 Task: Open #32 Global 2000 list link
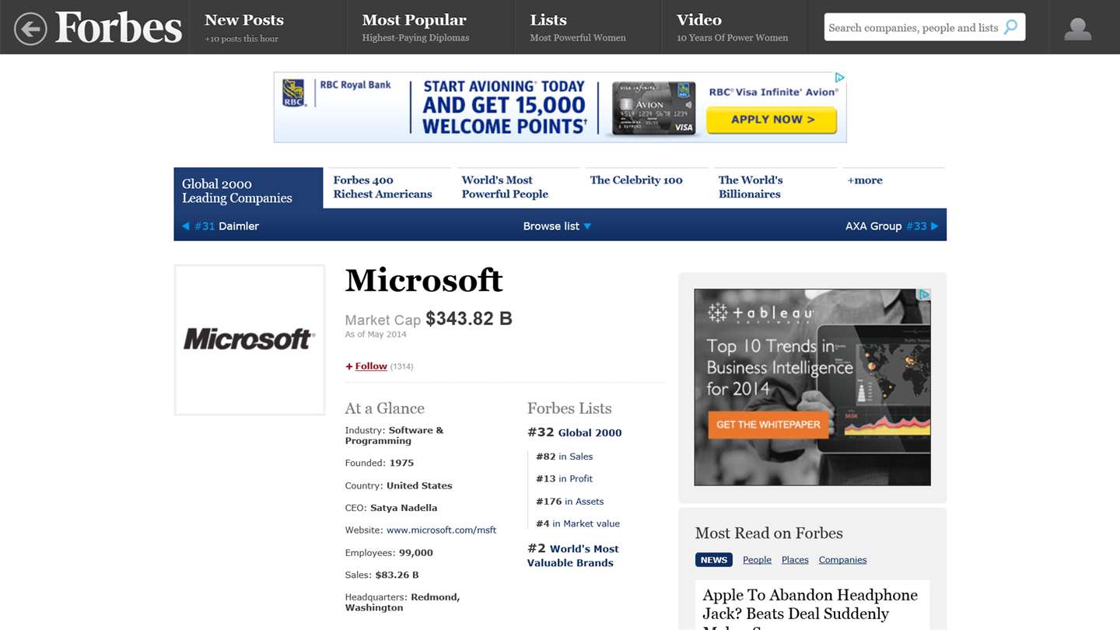tap(575, 432)
